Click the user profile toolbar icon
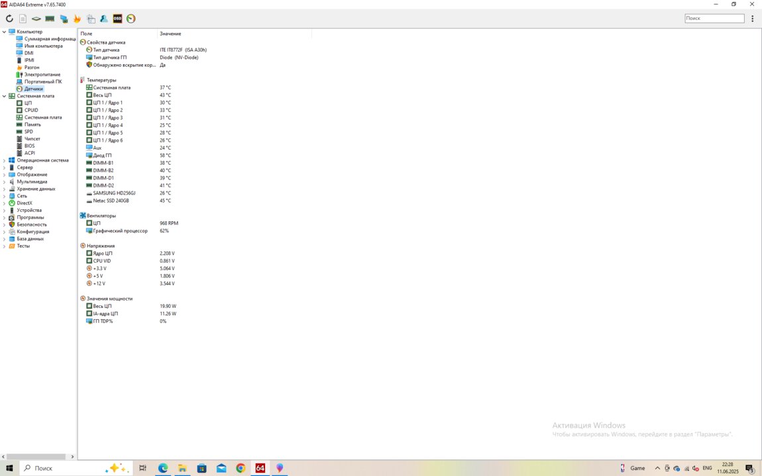 pos(104,19)
